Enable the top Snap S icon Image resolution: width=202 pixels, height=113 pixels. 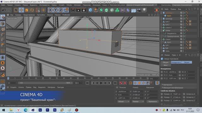[x=3, y=57]
